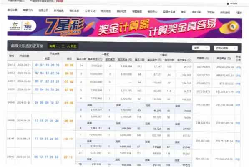Click the 期号 column header

tap(12, 56)
